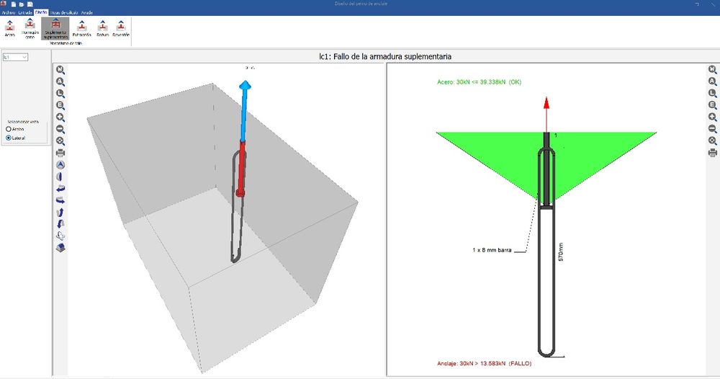720x379 pixels.
Task: Open the lc1 load case dropdown
Action: (15, 57)
